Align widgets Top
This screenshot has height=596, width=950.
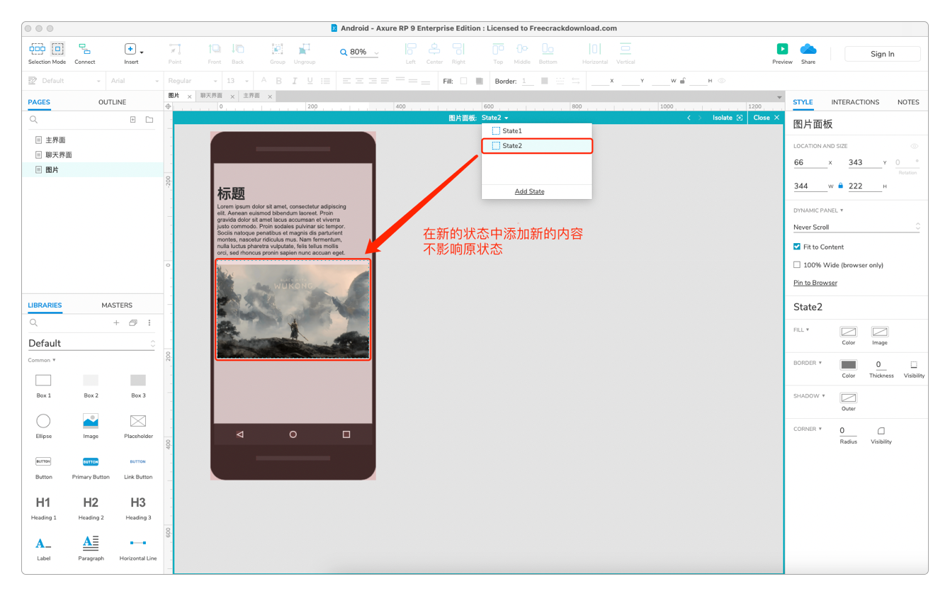pyautogui.click(x=498, y=49)
